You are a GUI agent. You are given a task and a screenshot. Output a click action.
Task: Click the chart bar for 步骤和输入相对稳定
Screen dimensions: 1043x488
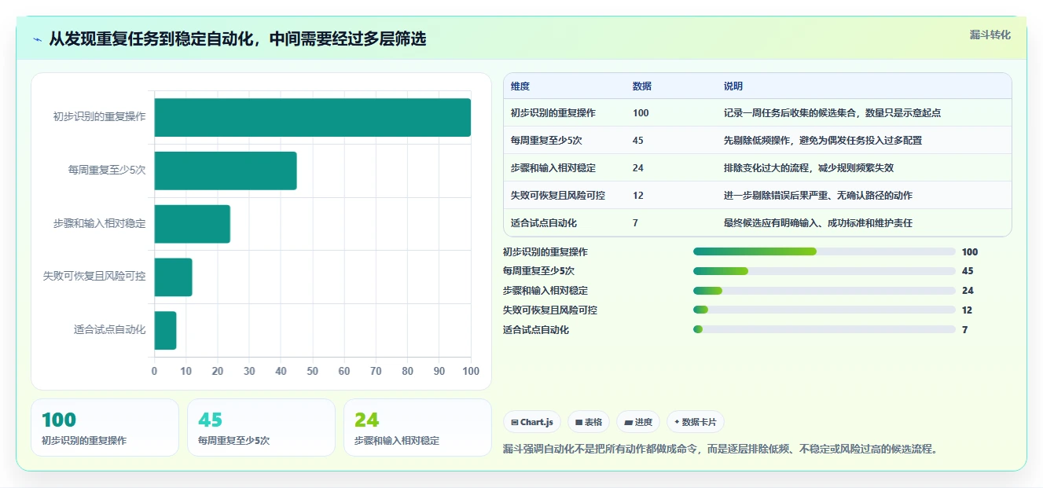tap(193, 224)
